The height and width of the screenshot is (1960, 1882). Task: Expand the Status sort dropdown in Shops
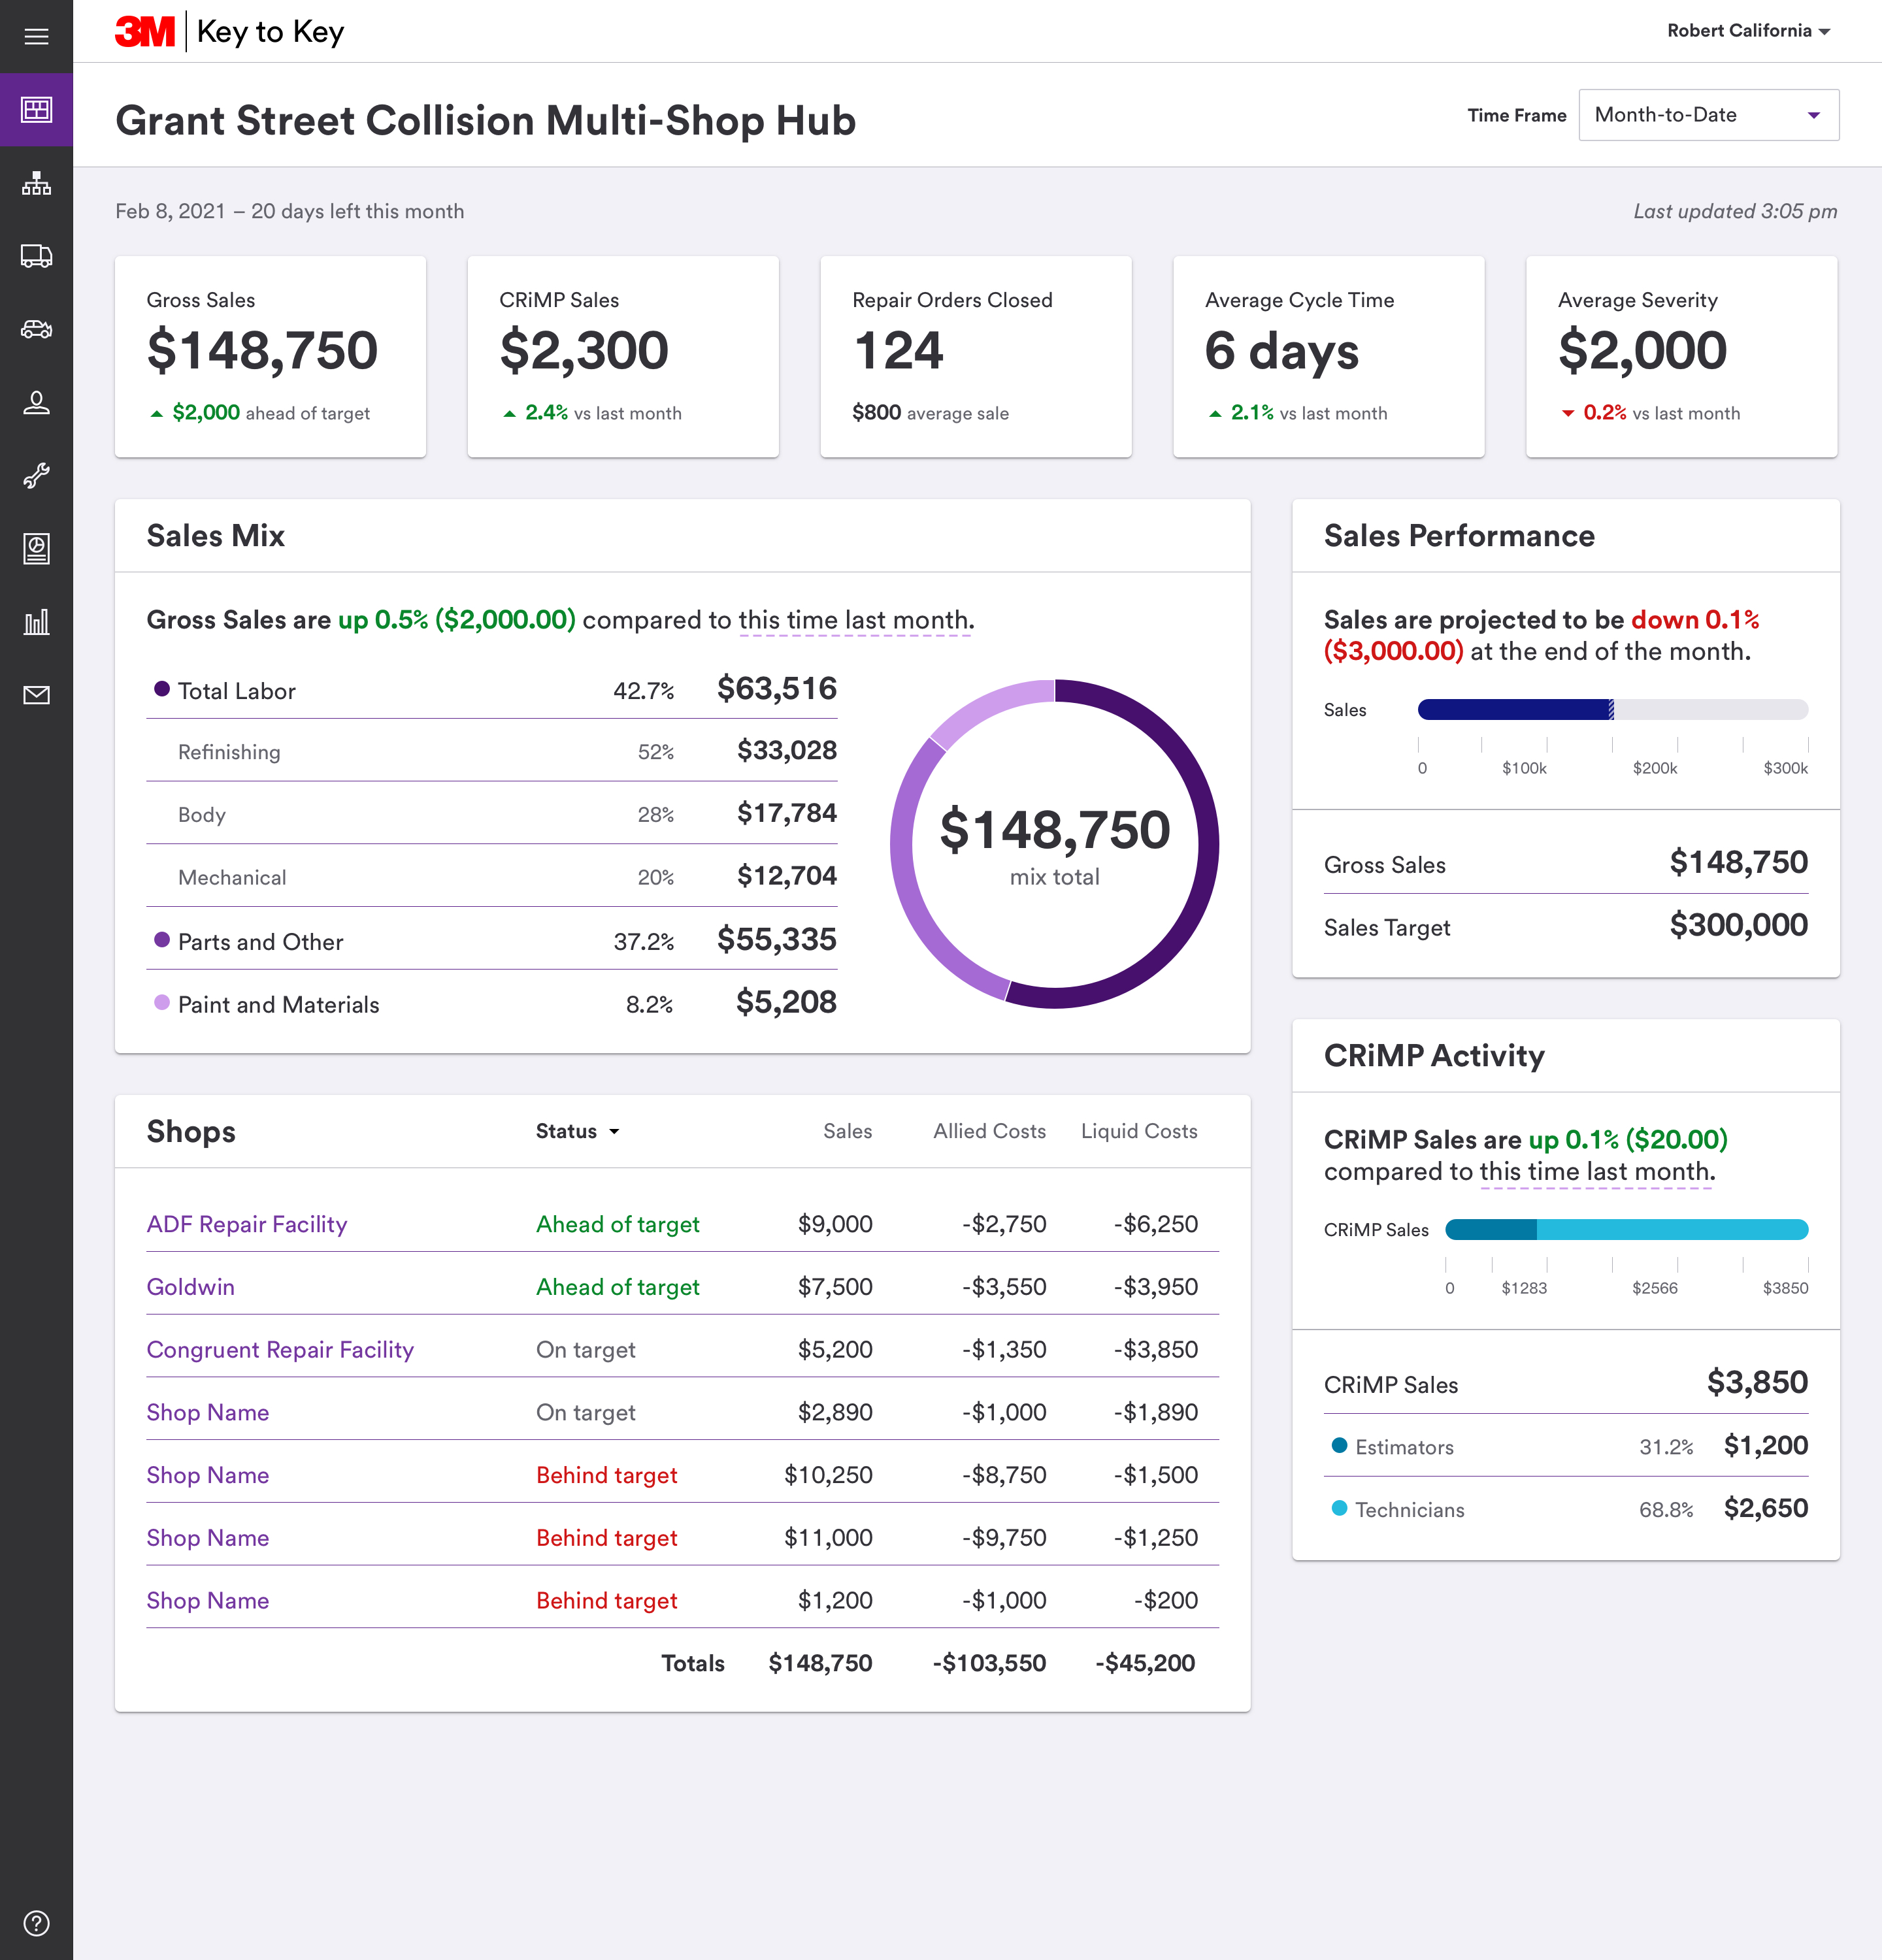click(577, 1131)
